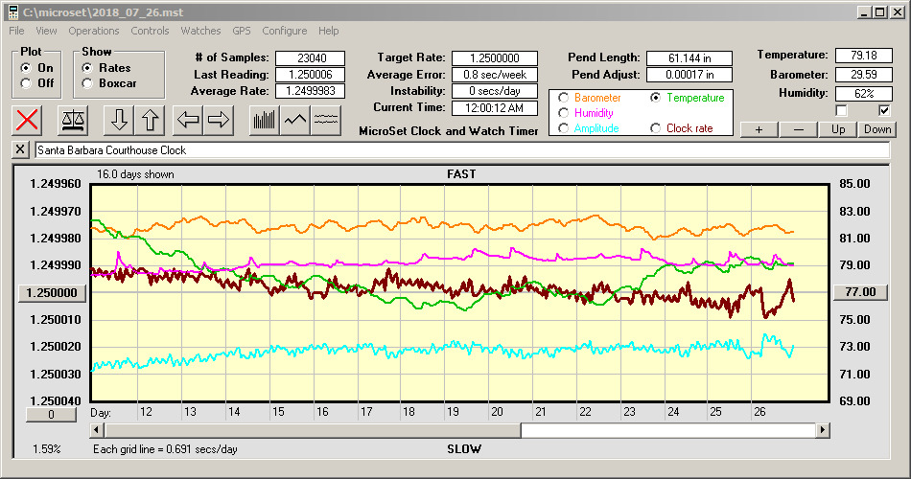Screen dimensions: 911x479
Task: Click the zigzag line graph icon
Action: 295,120
